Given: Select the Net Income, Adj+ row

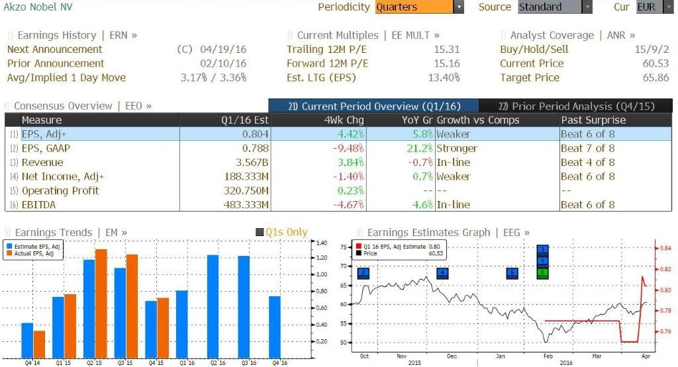Looking at the screenshot, I should tap(338, 176).
